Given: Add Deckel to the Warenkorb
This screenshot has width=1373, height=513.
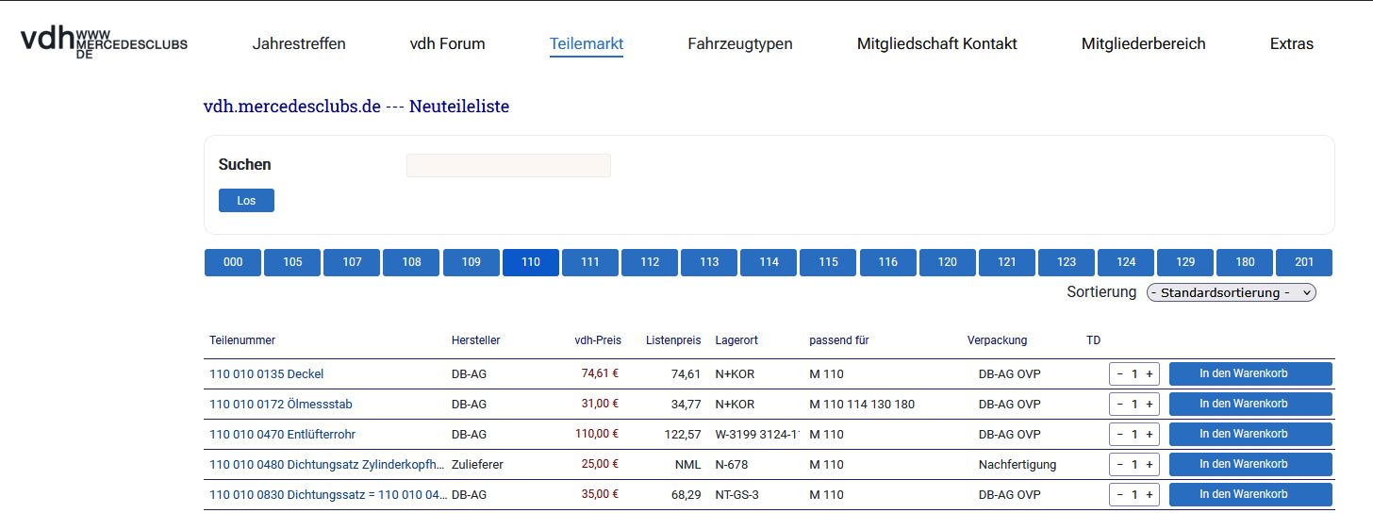Looking at the screenshot, I should 1249,374.
